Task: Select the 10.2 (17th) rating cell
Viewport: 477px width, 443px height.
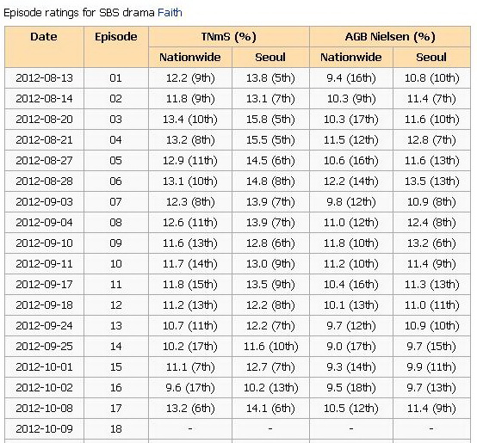Action: click(190, 347)
